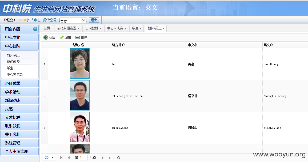The image size is (308, 162).
Task: Sort by the 英文名 column header
Action: (285, 45)
